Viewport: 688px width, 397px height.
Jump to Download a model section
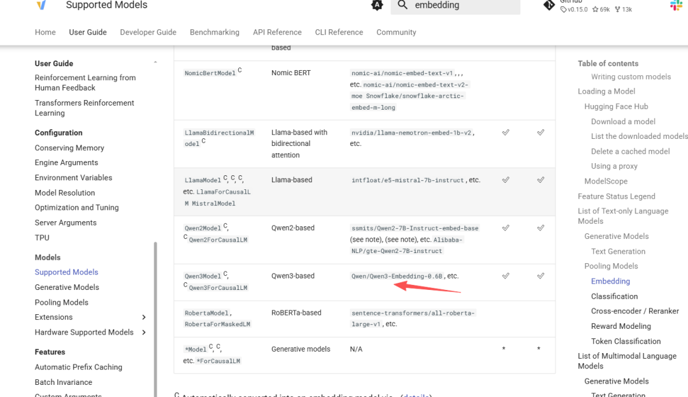point(623,122)
